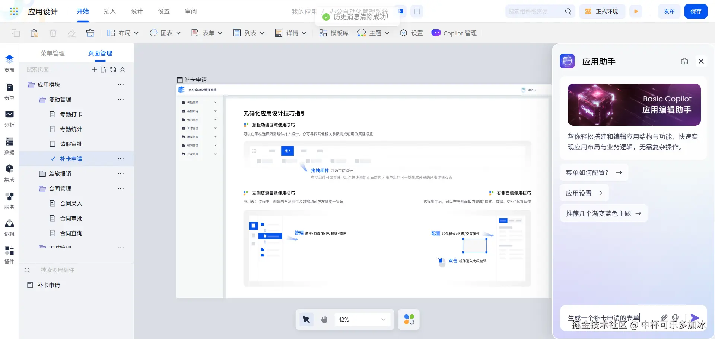Viewport: 715px width, 339px height.
Task: Open the 图表 dropdown
Action: [x=165, y=33]
